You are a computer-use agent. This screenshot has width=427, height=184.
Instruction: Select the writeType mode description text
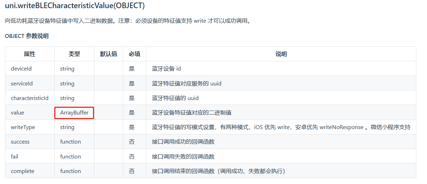pos(281,127)
